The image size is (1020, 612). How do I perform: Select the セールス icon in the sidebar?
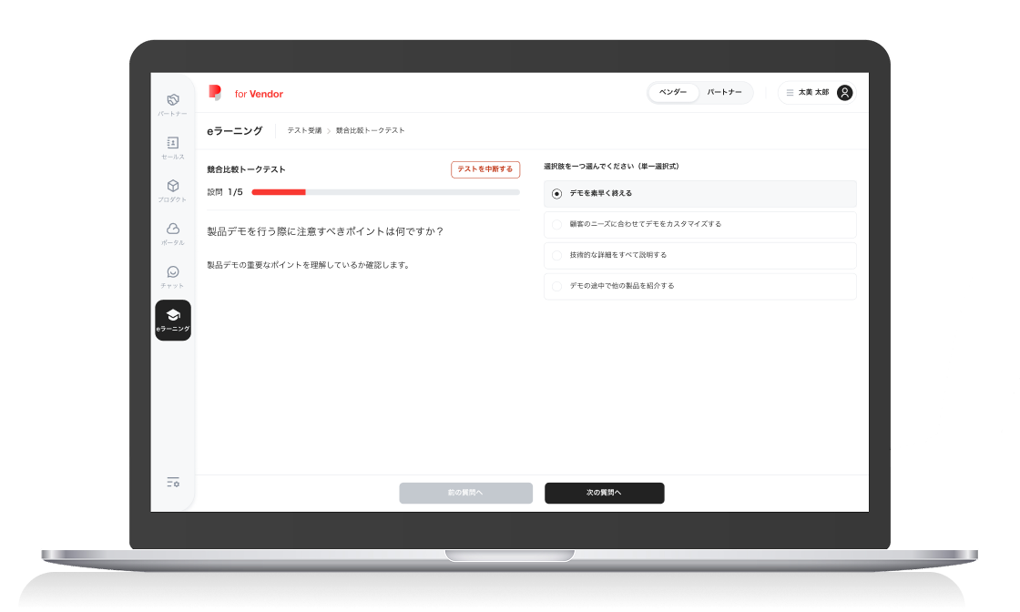[172, 144]
